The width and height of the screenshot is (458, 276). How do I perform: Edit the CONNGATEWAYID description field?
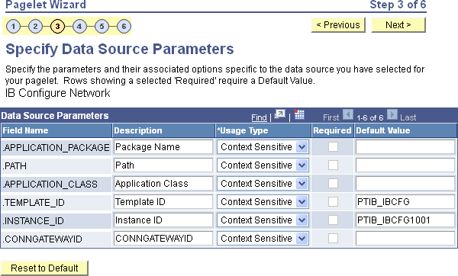[163, 239]
